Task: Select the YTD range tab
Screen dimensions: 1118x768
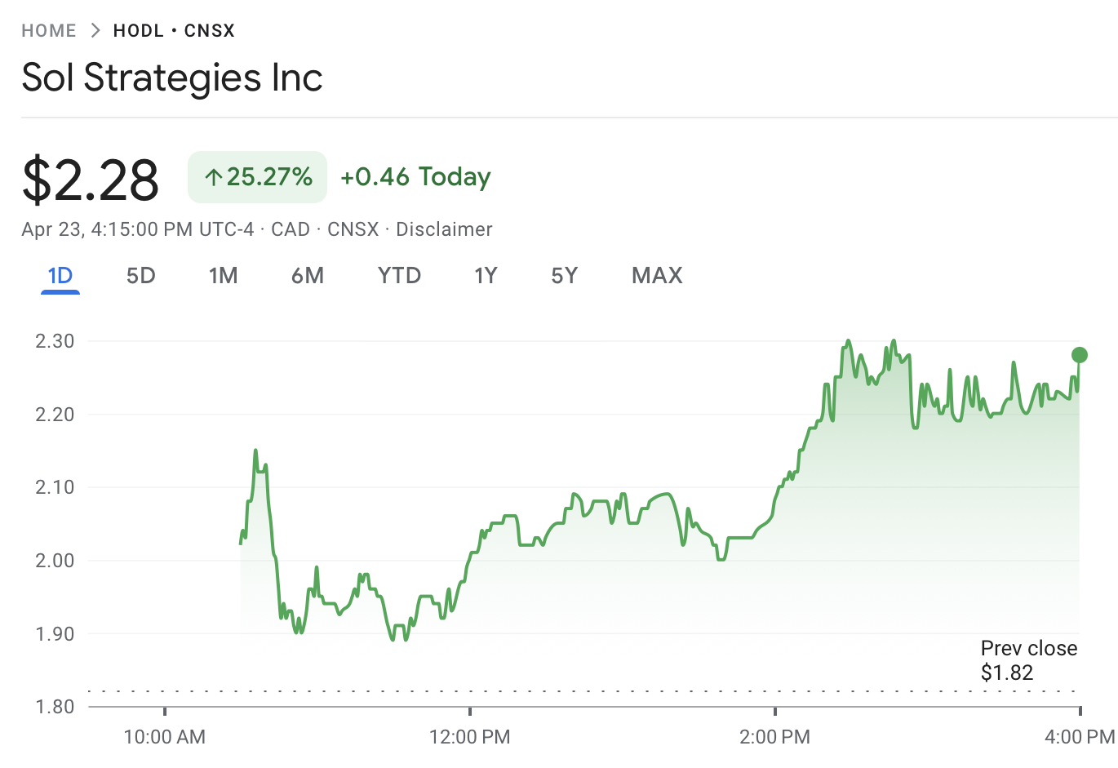Action: coord(399,276)
